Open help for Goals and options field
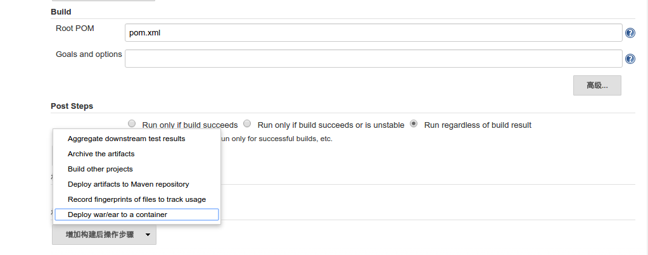 pos(630,59)
